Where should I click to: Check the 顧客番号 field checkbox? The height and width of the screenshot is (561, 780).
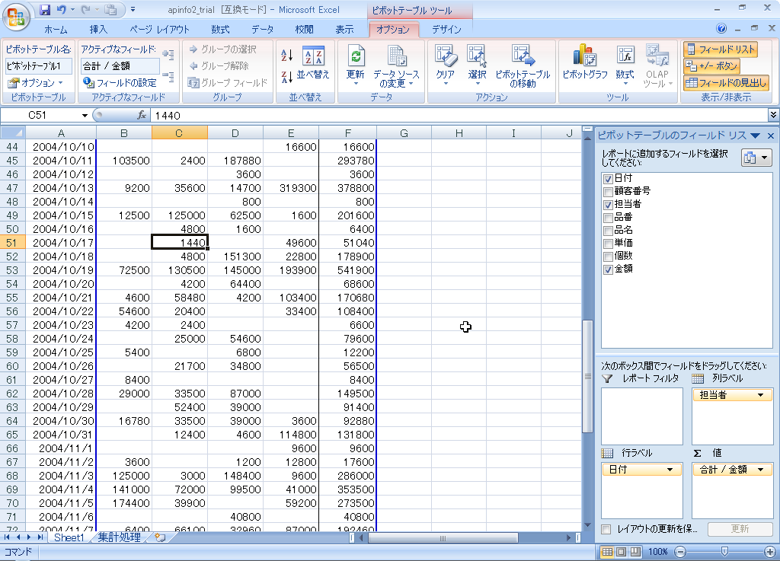(x=608, y=191)
